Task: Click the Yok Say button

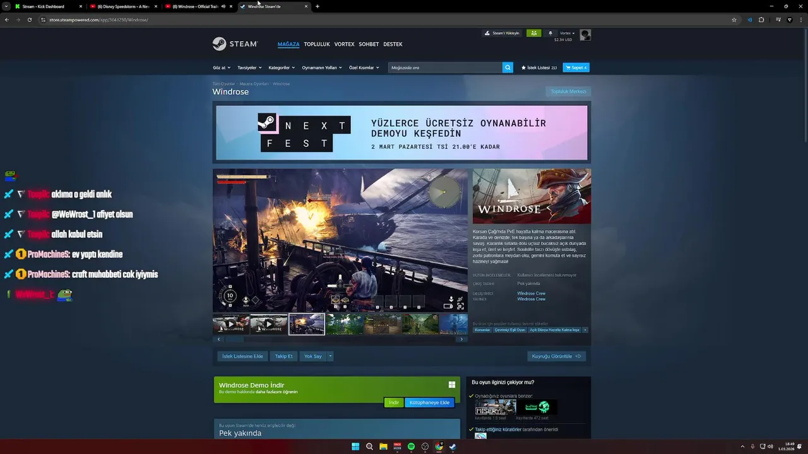Action: [313, 356]
